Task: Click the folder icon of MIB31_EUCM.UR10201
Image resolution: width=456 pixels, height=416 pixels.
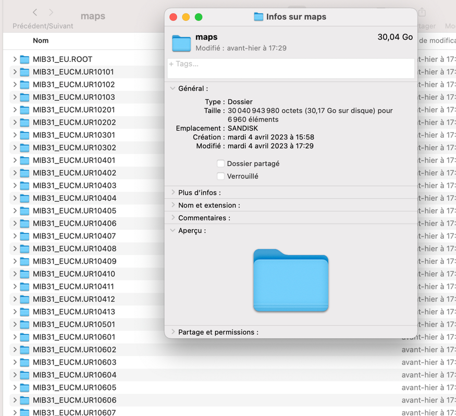Action: [x=24, y=110]
